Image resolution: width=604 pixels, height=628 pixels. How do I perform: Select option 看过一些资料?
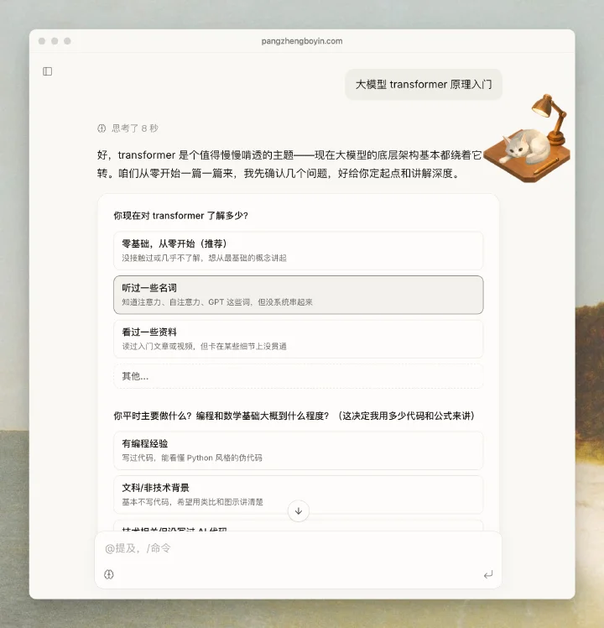[x=298, y=339]
